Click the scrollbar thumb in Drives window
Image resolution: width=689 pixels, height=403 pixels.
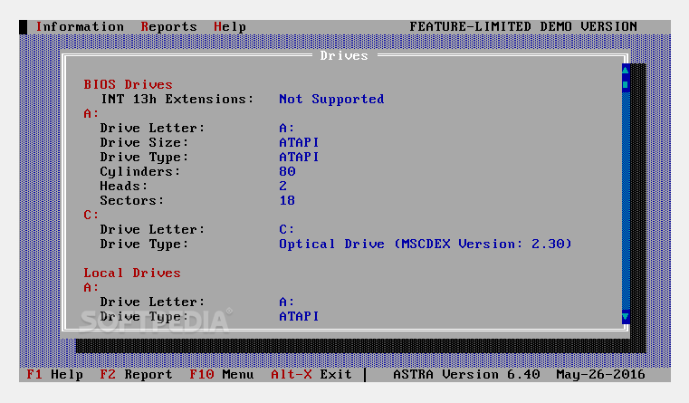[626, 84]
